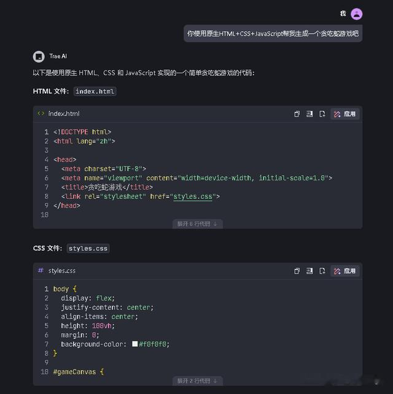The width and height of the screenshot is (393, 394).
Task: Expand 2 more lines in styles.css block
Action: [x=197, y=380]
